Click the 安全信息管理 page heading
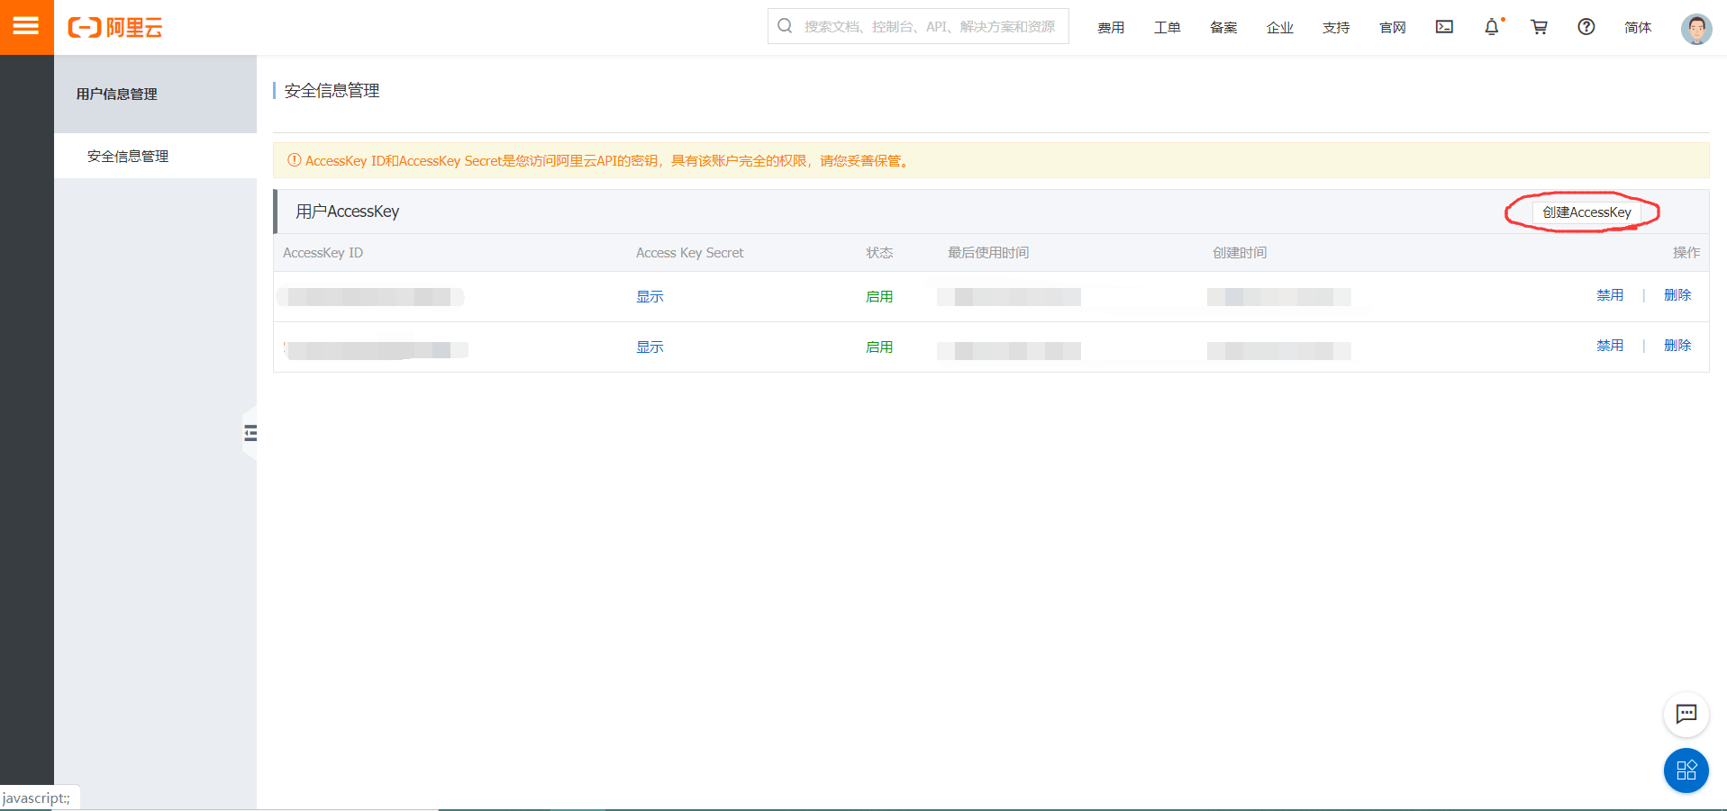Image resolution: width=1727 pixels, height=811 pixels. [332, 91]
